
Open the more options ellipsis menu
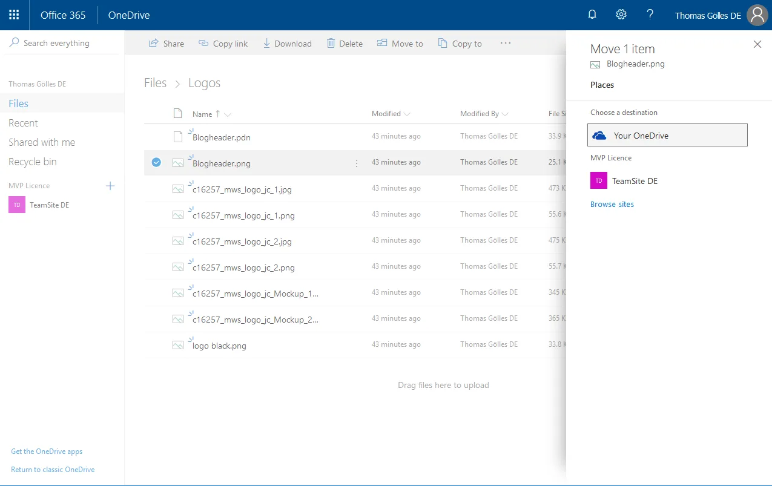505,43
